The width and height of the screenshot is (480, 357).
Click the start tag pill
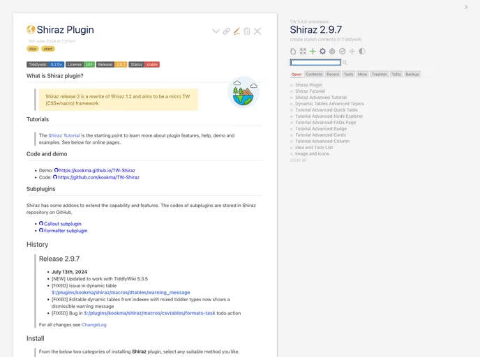pos(48,49)
